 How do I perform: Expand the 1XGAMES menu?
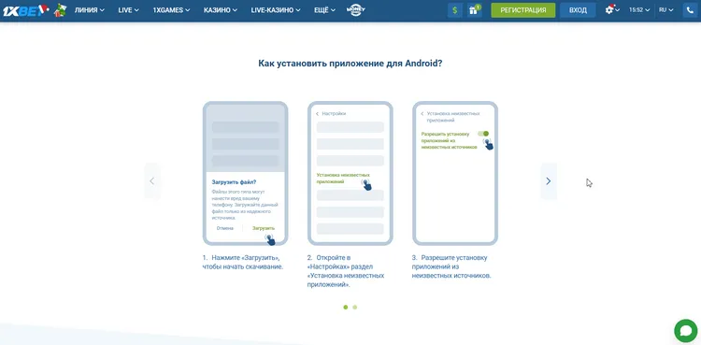click(171, 10)
